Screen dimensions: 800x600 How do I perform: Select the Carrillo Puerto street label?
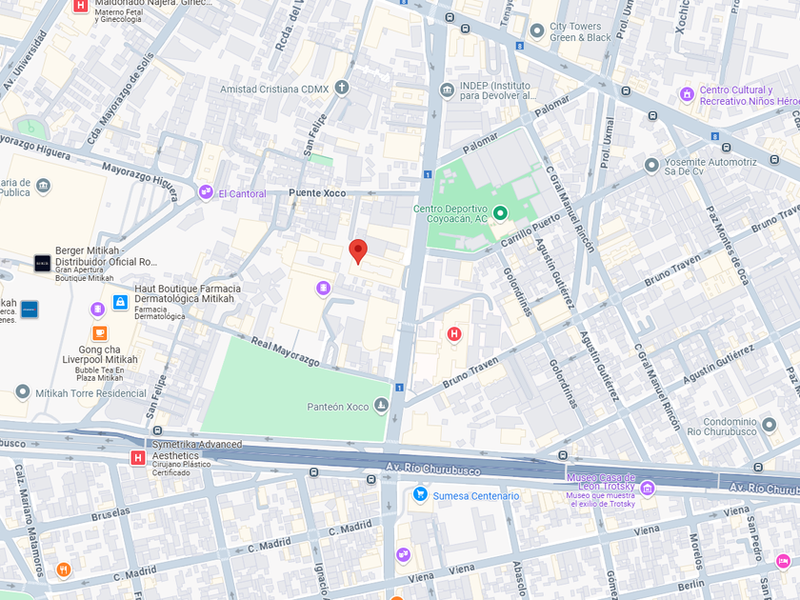530,230
